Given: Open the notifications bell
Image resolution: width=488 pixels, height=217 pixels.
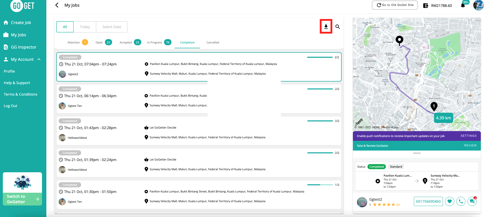Looking at the screenshot, I should click(x=463, y=5).
